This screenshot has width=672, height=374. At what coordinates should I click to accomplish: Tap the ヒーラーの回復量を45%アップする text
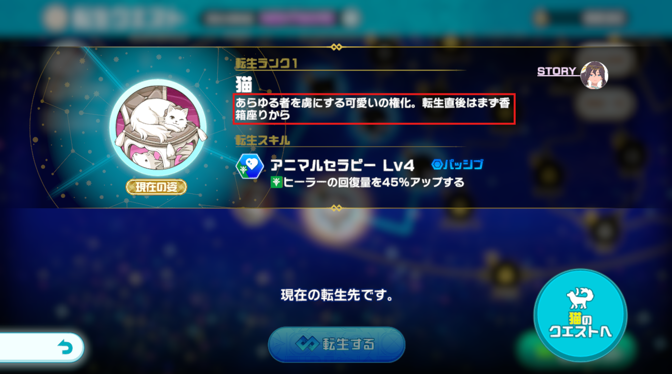tap(374, 183)
